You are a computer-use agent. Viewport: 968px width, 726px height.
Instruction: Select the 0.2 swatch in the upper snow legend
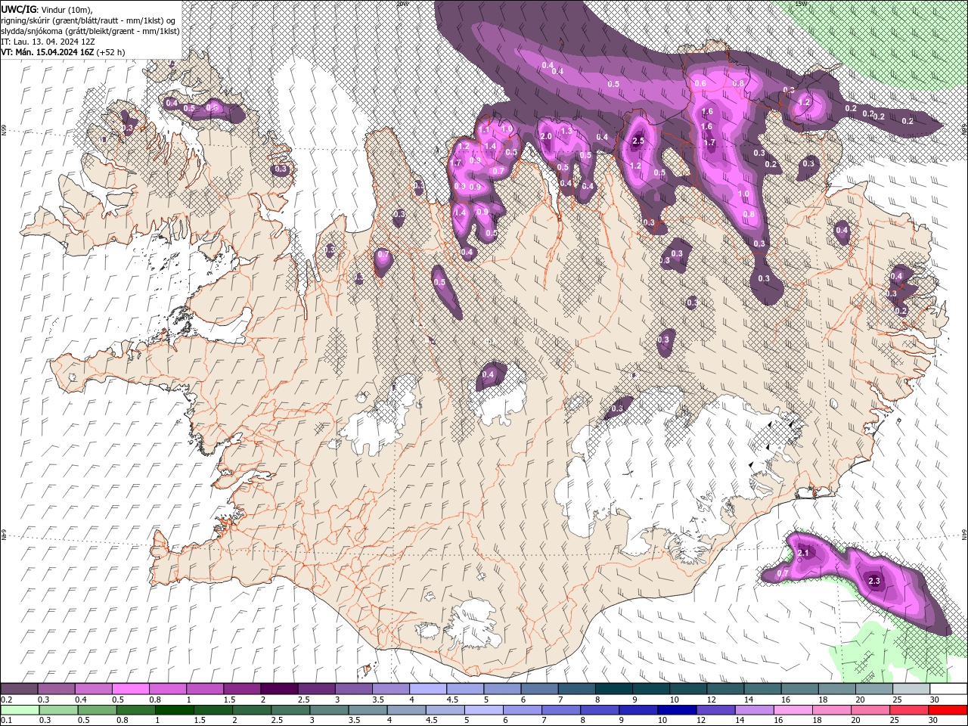tap(19, 688)
